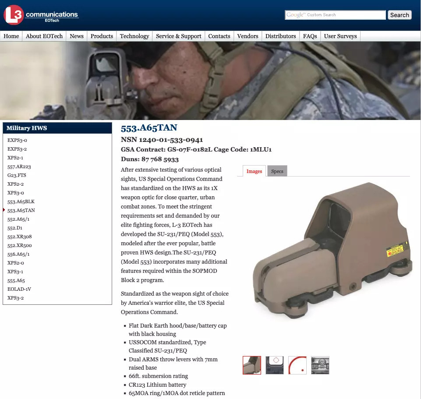421x399 pixels.
Task: Select EXPS3-0 in the Military HWS list
Action: 17,140
